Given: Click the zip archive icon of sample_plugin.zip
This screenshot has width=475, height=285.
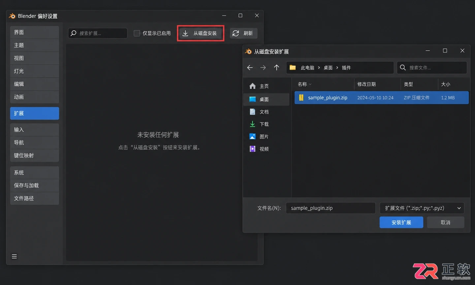Looking at the screenshot, I should (301, 98).
